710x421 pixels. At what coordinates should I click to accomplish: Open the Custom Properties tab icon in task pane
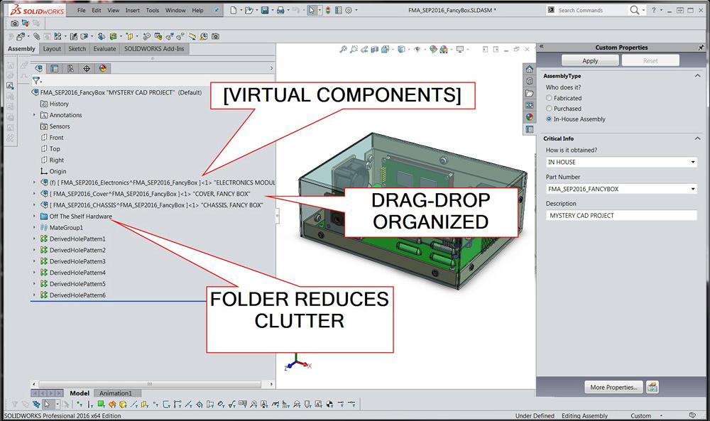[x=530, y=129]
